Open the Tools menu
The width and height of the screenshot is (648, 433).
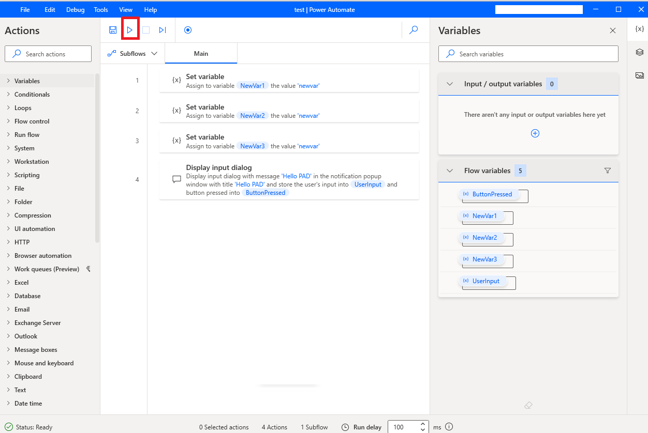click(101, 10)
